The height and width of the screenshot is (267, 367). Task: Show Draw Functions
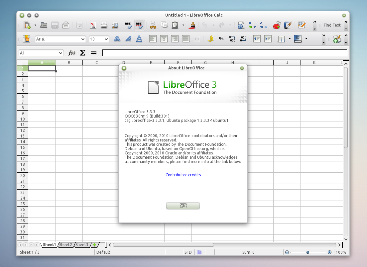tap(288, 25)
